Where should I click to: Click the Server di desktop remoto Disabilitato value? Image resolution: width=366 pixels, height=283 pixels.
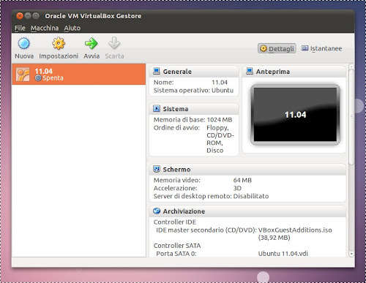(x=251, y=196)
